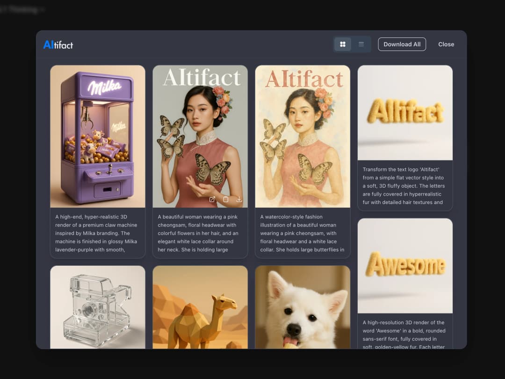The height and width of the screenshot is (379, 505).
Task: Open the furry 'Awesome' text render
Action: pyautogui.click(x=405, y=265)
